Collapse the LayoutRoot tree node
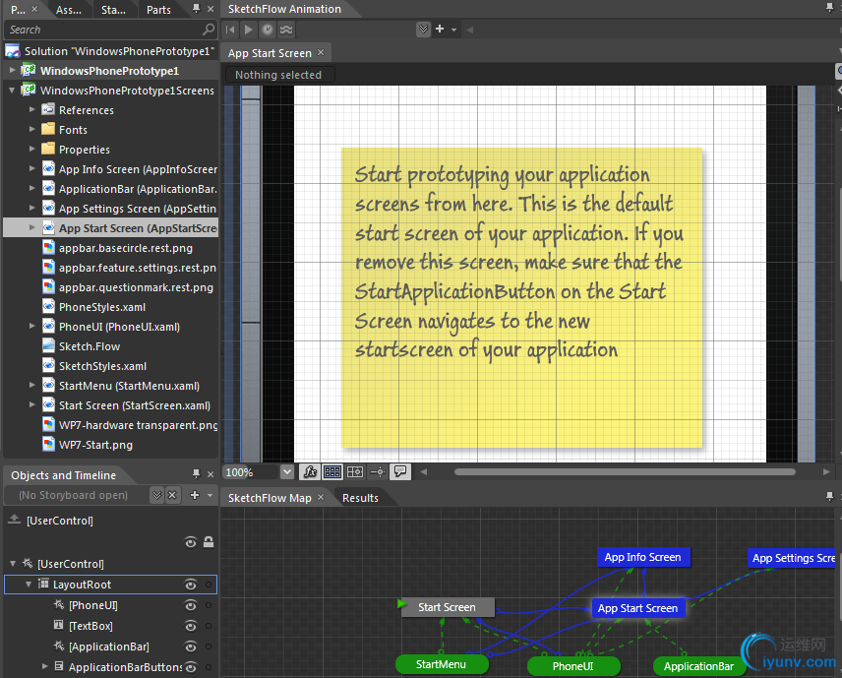This screenshot has height=678, width=842. click(x=29, y=585)
